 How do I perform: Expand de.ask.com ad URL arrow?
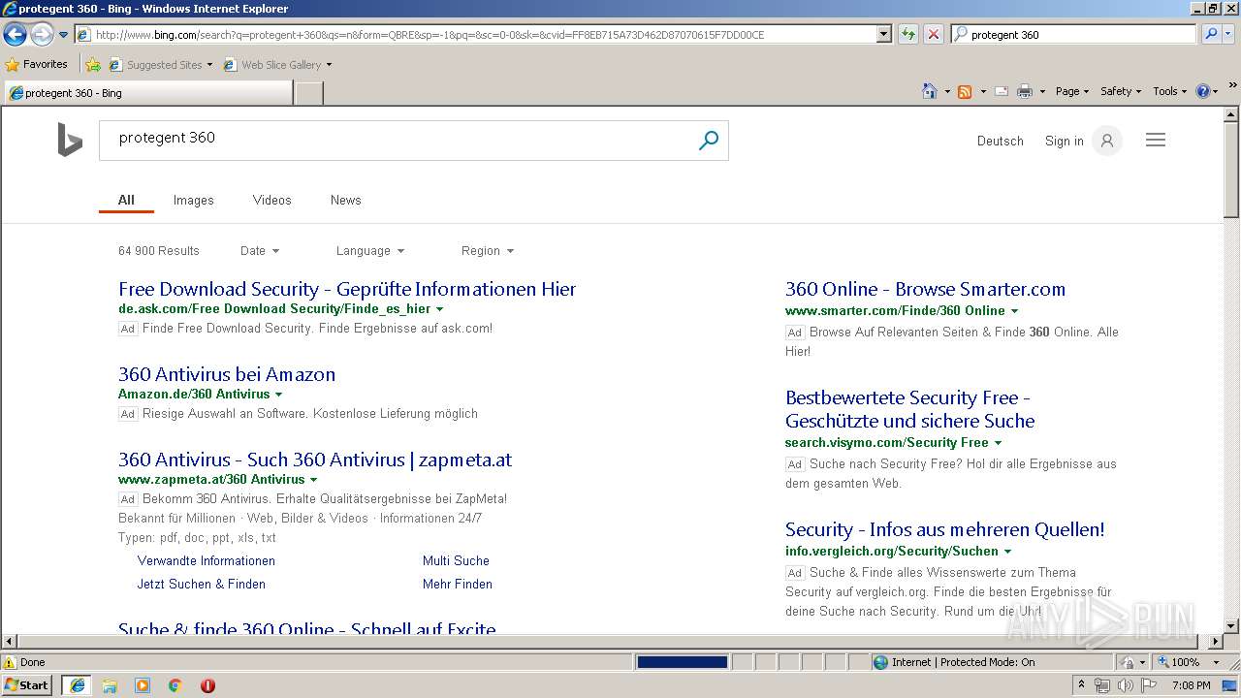click(x=440, y=309)
